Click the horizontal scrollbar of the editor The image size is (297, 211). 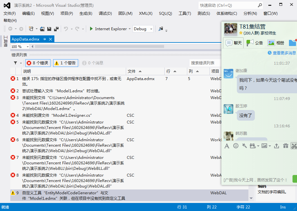pos(100,47)
